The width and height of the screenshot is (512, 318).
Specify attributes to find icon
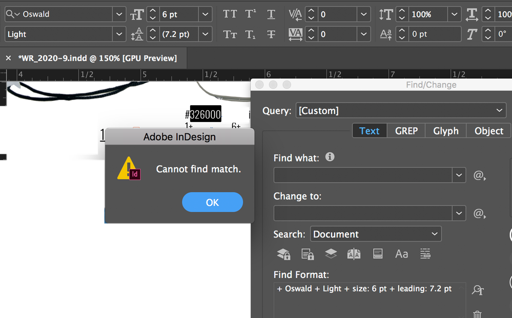pos(478,290)
